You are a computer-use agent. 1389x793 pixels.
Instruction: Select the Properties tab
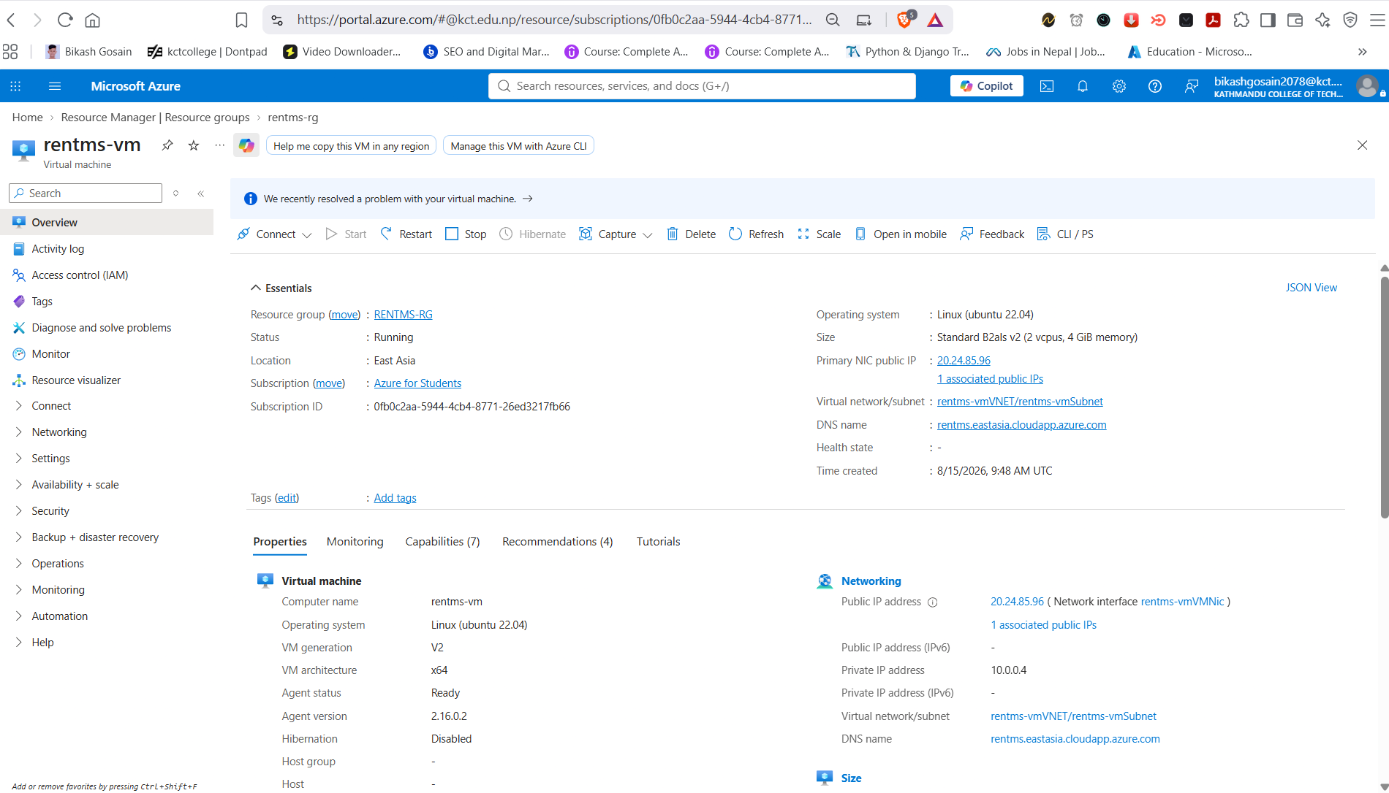point(280,542)
